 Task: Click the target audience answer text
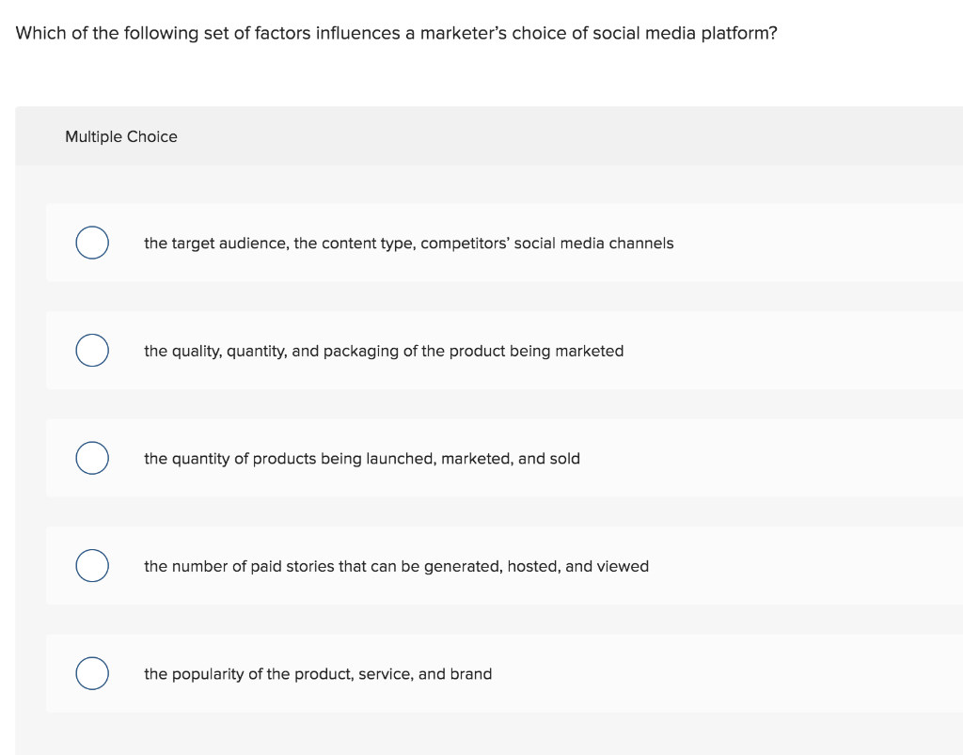tap(408, 243)
